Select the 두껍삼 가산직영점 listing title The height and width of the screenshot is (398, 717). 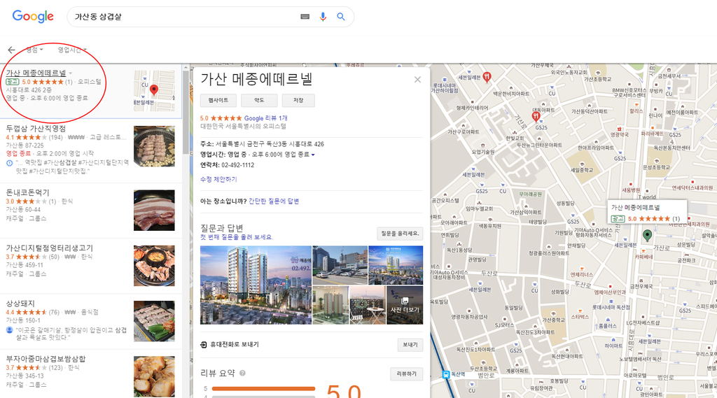(36, 129)
